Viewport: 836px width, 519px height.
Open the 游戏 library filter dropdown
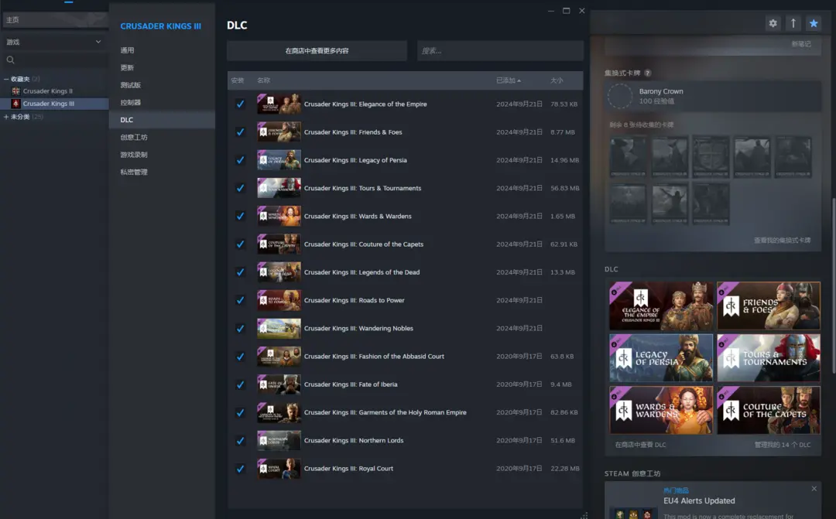click(x=53, y=42)
